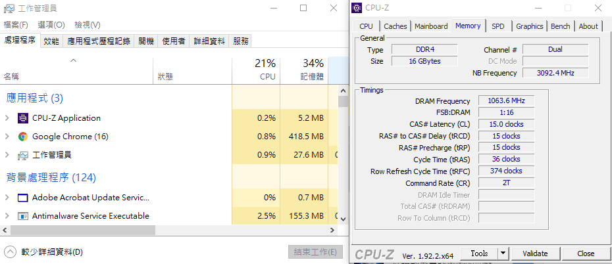612x264 pixels.
Task: Click the Channel # value Dual
Action: pos(555,49)
